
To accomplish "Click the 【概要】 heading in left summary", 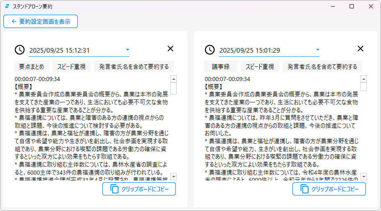I will coord(23,87).
